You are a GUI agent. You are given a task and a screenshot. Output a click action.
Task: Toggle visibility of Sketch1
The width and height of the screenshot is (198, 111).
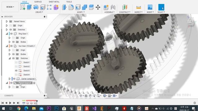tap(16, 62)
